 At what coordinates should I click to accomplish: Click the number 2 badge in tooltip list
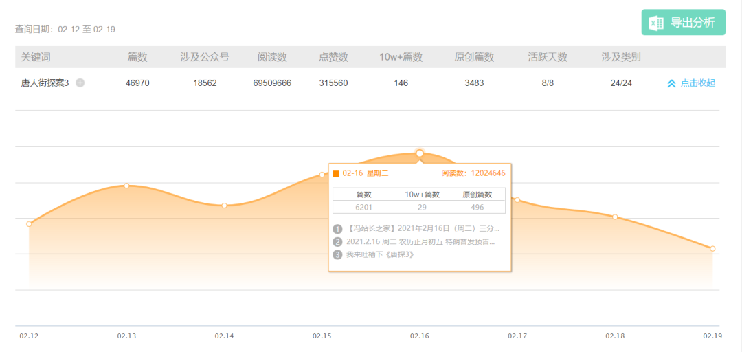tap(337, 242)
